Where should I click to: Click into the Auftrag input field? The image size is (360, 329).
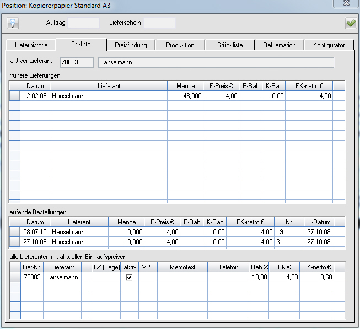(84, 23)
